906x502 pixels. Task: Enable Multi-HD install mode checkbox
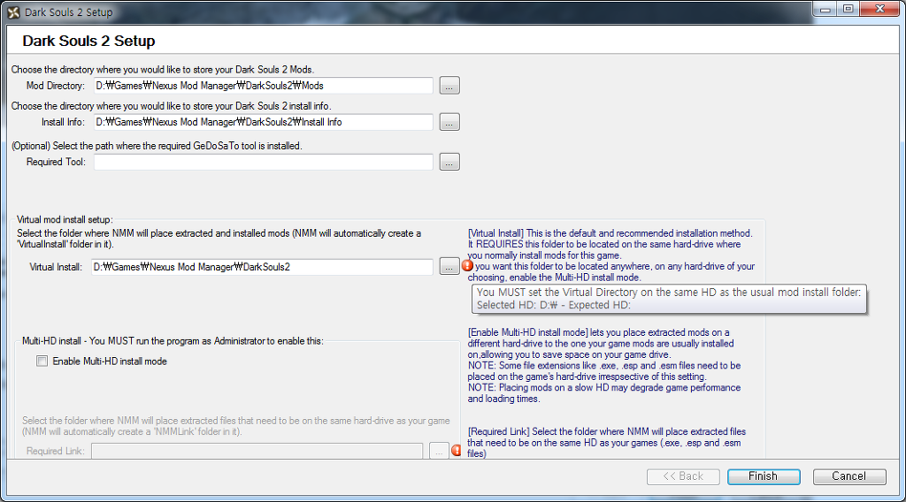click(42, 361)
